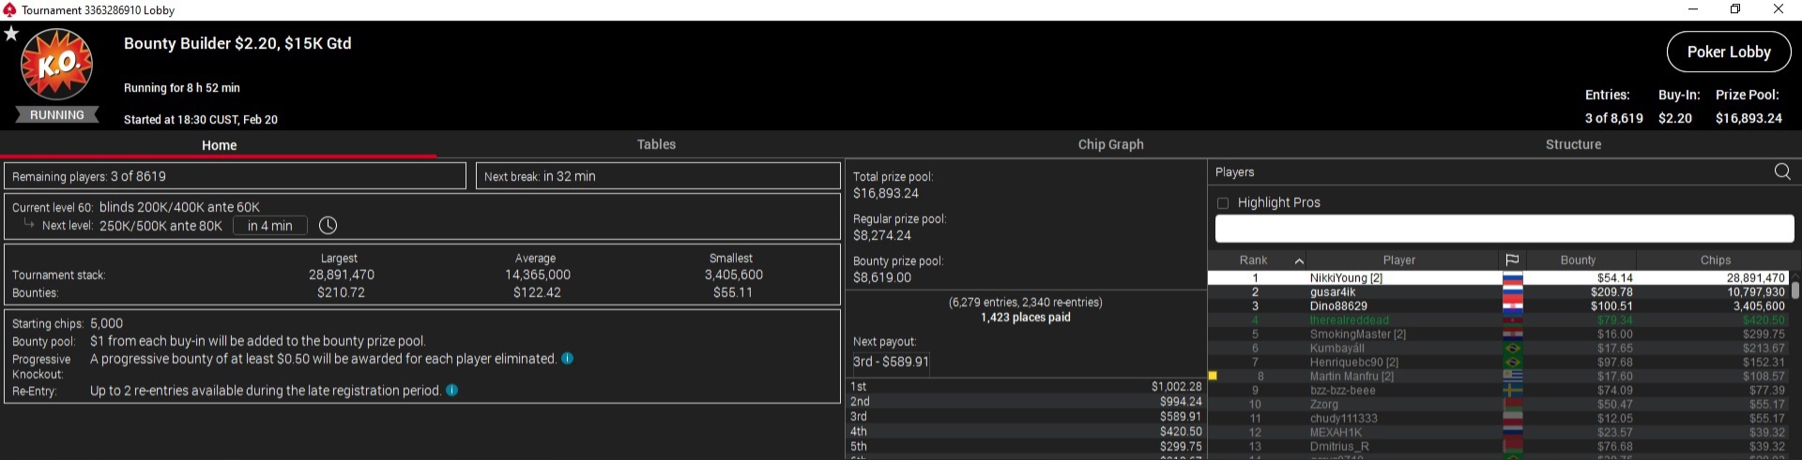Focus the player search input field
This screenshot has width=1802, height=460.
coord(1504,229)
